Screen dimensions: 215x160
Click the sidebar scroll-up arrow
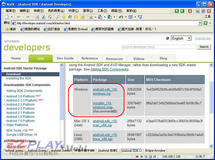62,65
